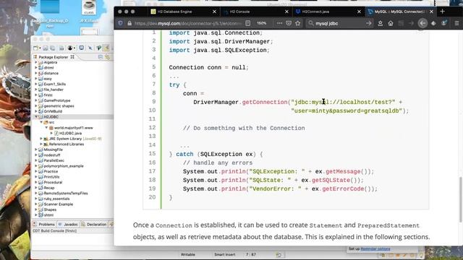Click the Firefox account avatar icon
463x260 pixels.
[x=443, y=23]
